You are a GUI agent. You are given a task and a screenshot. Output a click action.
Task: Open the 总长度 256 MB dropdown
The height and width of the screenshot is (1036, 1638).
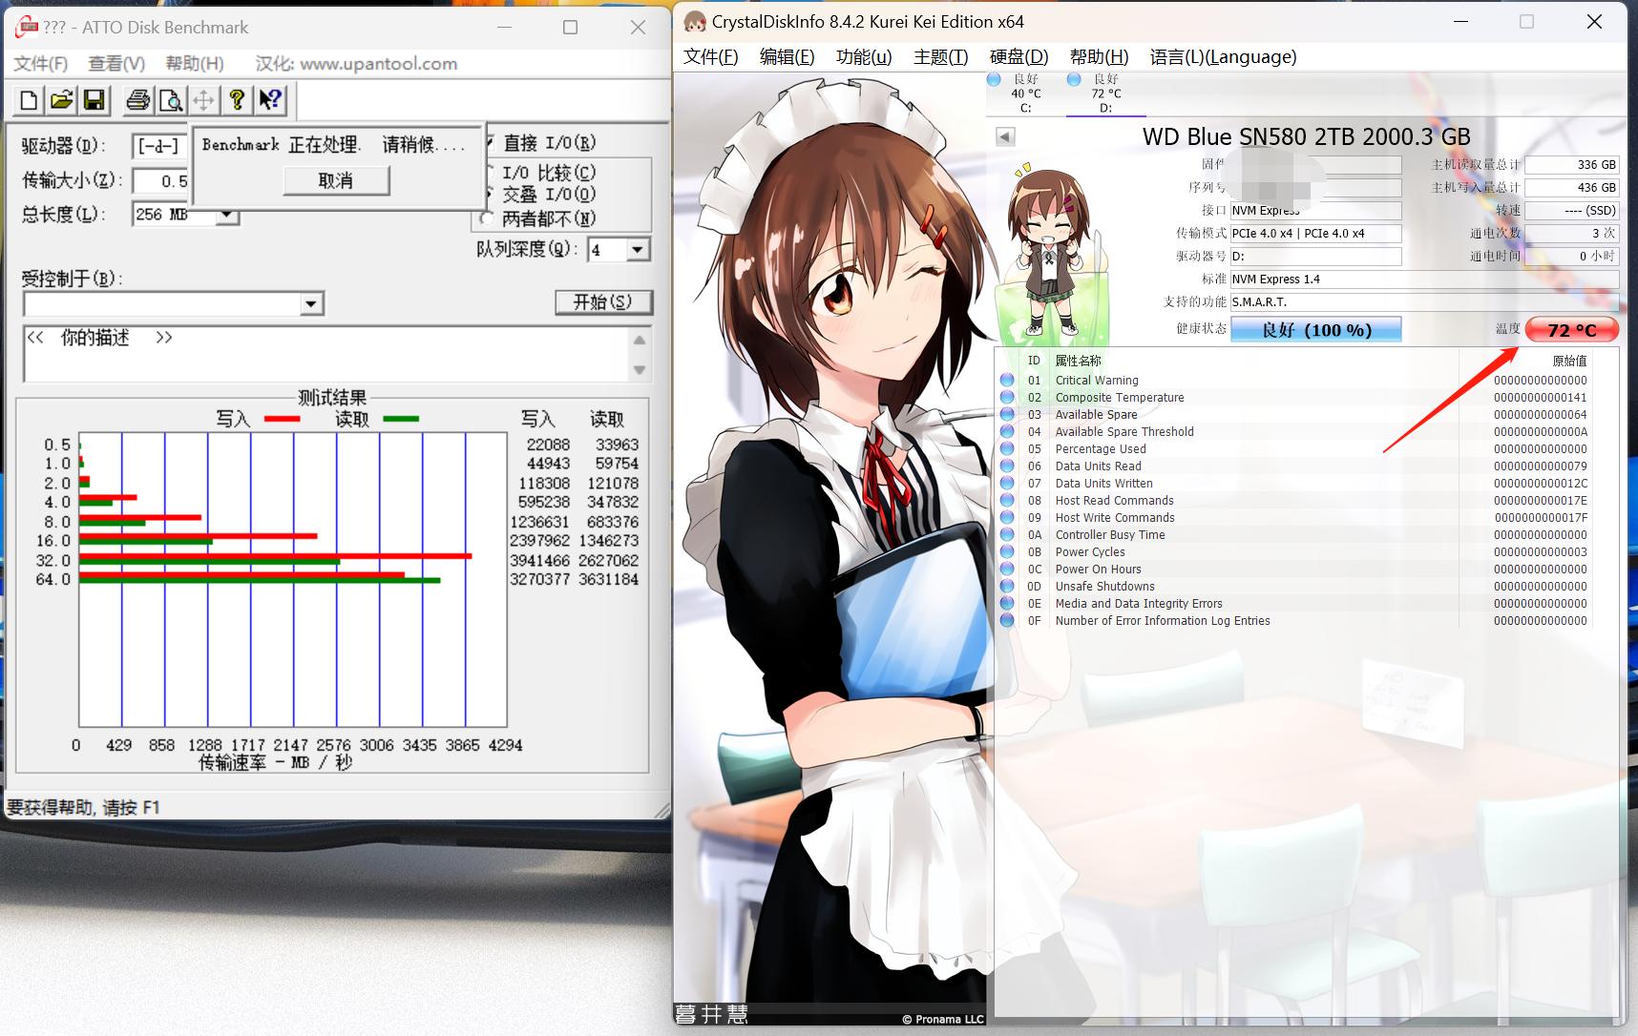click(227, 216)
